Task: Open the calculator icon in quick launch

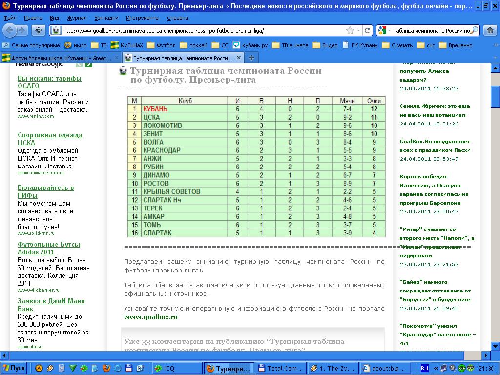Action: 62,368
